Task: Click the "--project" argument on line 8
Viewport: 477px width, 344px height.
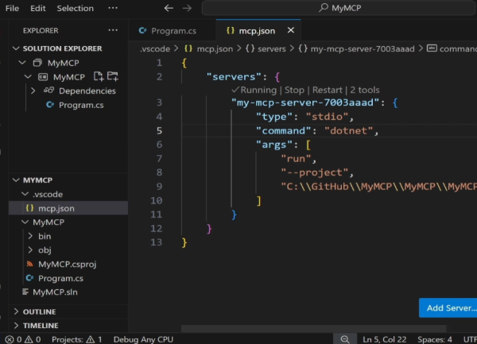Action: pos(314,172)
